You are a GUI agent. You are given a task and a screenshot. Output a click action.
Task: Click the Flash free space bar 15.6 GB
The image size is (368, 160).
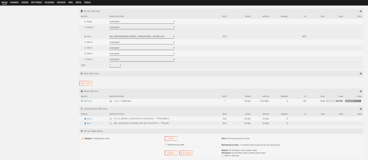[353, 101]
